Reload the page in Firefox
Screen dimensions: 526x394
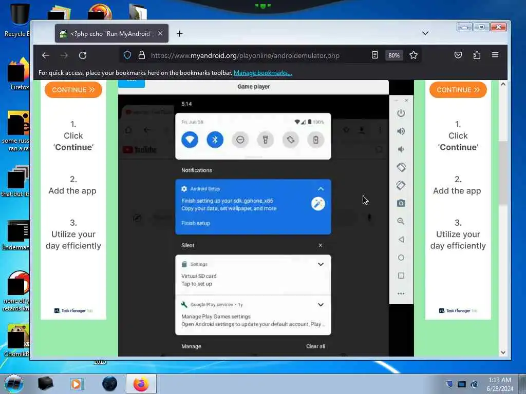pyautogui.click(x=83, y=55)
